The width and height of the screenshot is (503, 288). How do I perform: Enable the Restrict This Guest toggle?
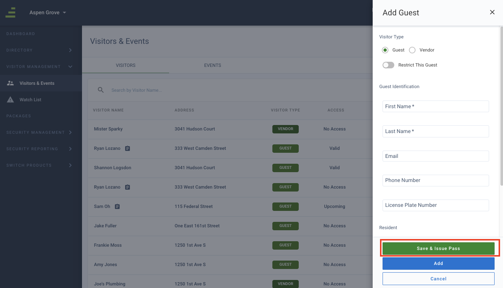(388, 65)
